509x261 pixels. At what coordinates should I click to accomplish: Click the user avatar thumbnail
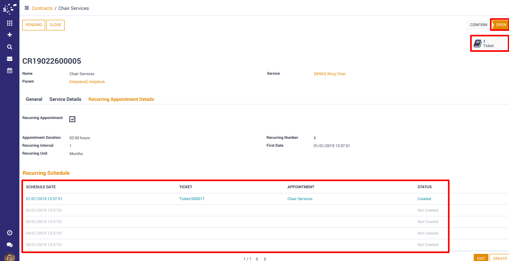click(x=10, y=257)
